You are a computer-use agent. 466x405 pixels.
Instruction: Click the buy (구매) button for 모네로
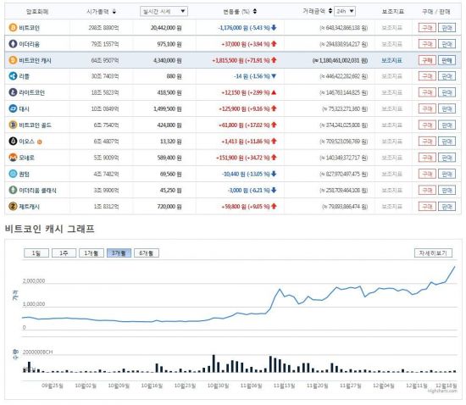(427, 158)
